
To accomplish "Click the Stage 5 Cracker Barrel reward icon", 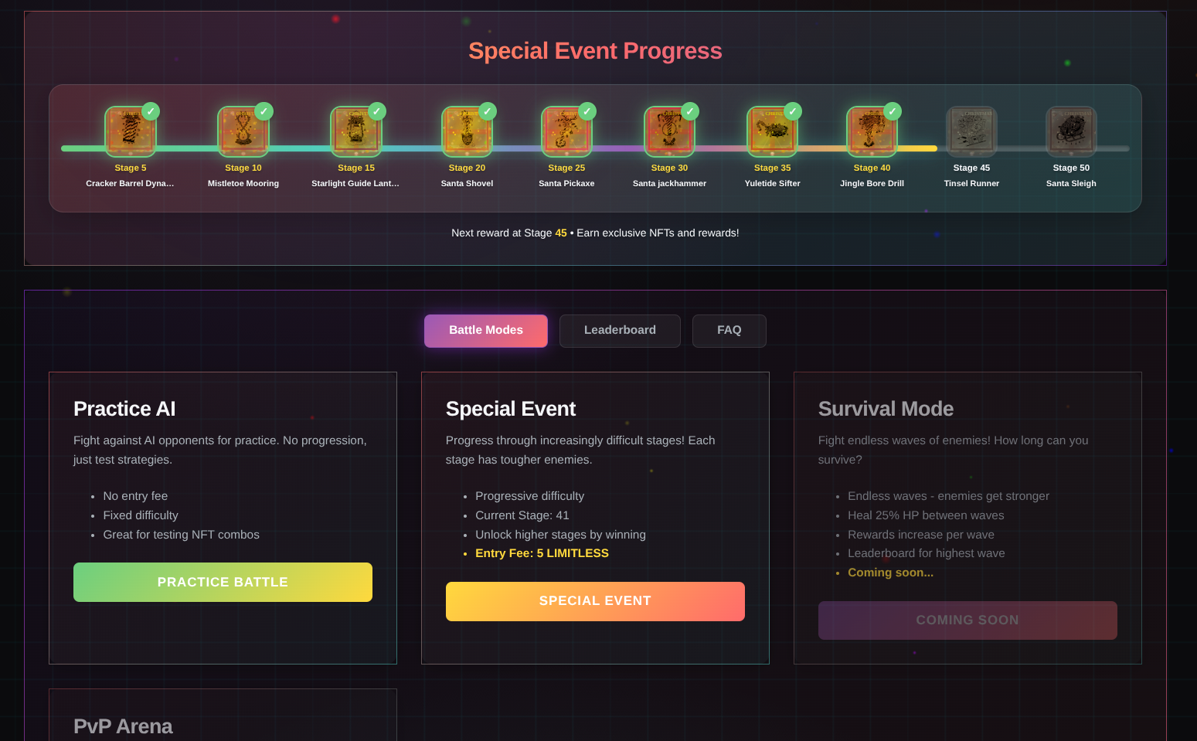I will point(130,132).
